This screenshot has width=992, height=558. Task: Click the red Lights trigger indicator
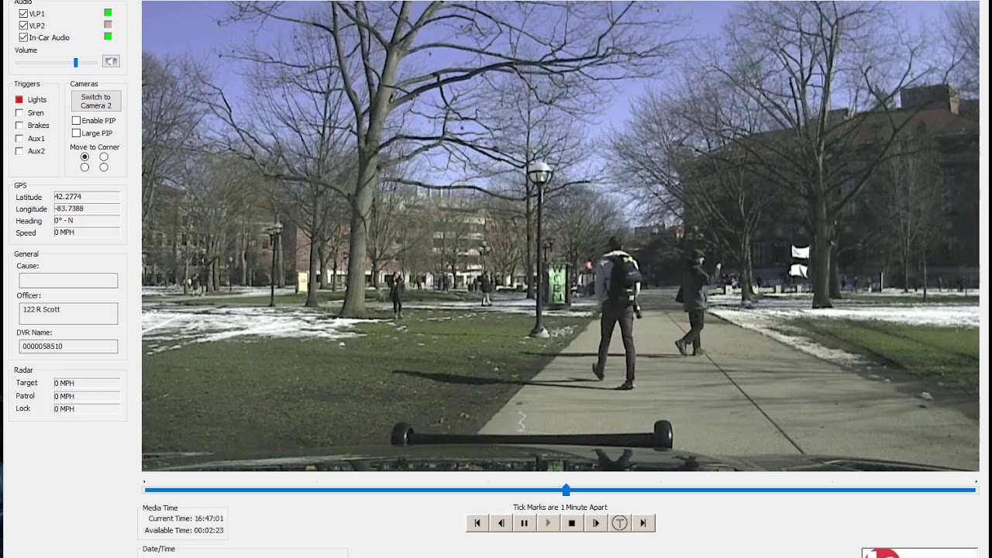click(19, 100)
